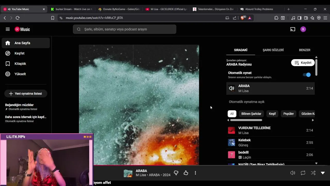Go to Ana Sayfa in the sidebar
Image resolution: width=330 pixels, height=186 pixels.
click(x=26, y=43)
